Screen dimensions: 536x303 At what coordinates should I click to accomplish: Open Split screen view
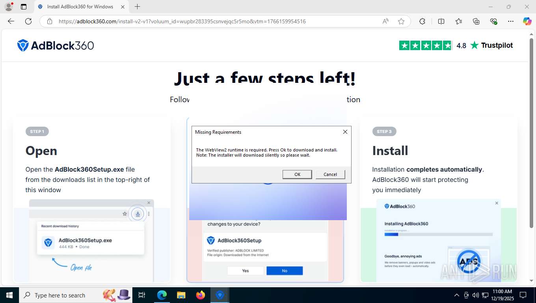point(441,21)
